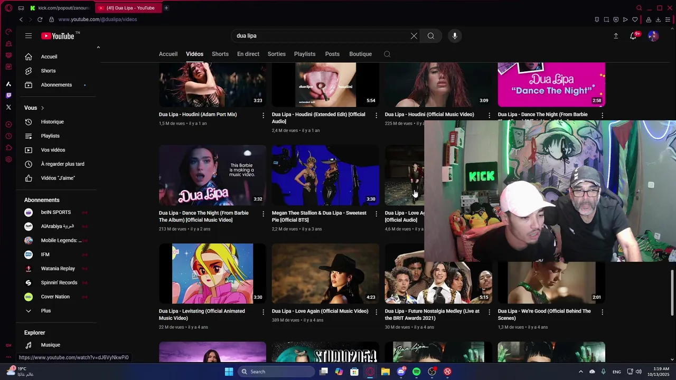Switch input language via ENG indicator
Screen dimensions: 676x380
pyautogui.click(x=617, y=372)
